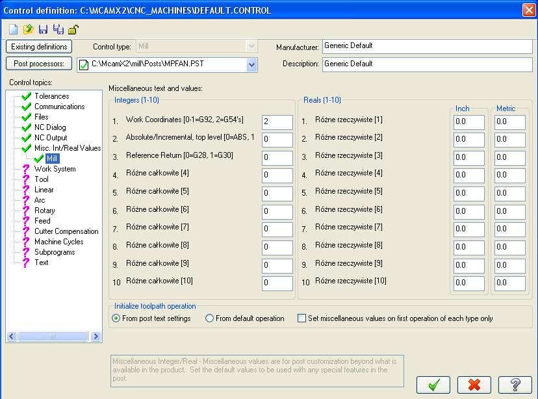The height and width of the screenshot is (399, 538).
Task: Click the Save As toolbar icon
Action: (x=58, y=29)
